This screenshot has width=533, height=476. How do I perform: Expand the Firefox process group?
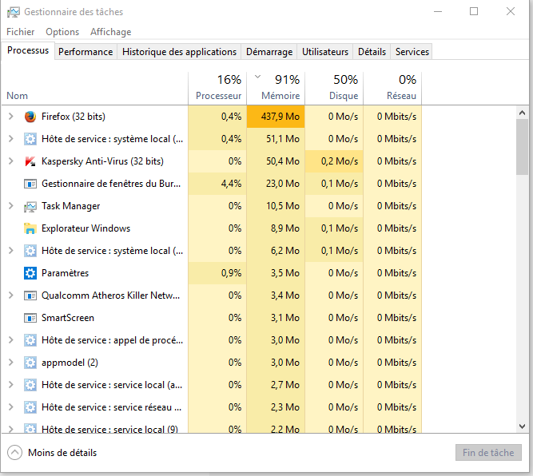(x=10, y=117)
